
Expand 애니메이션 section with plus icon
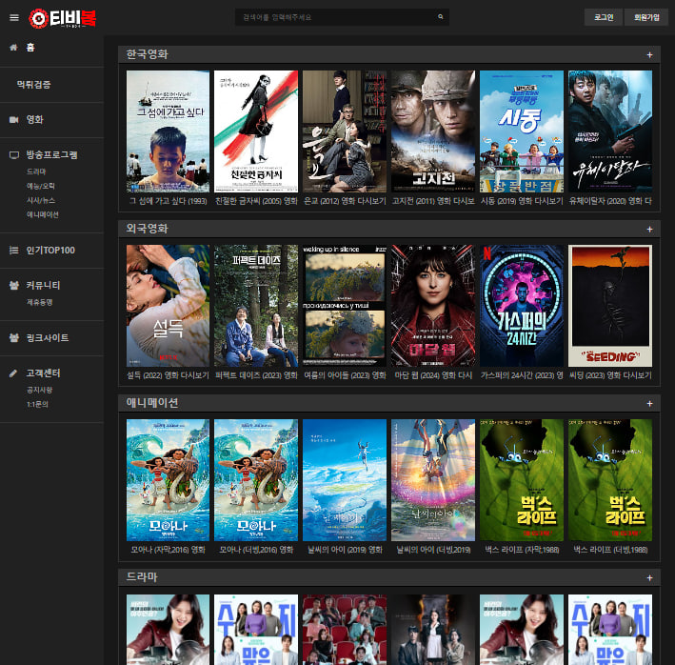click(649, 404)
